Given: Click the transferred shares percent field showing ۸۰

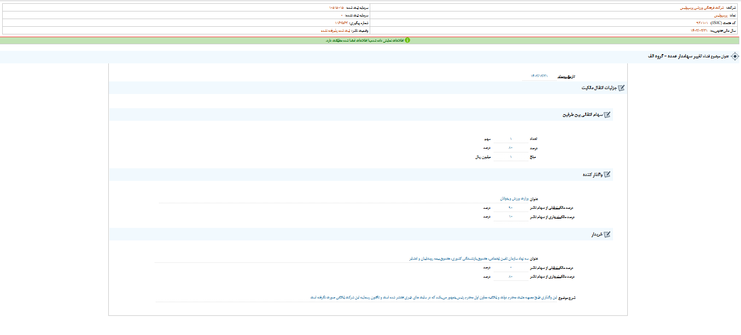Looking at the screenshot, I should tap(510, 148).
